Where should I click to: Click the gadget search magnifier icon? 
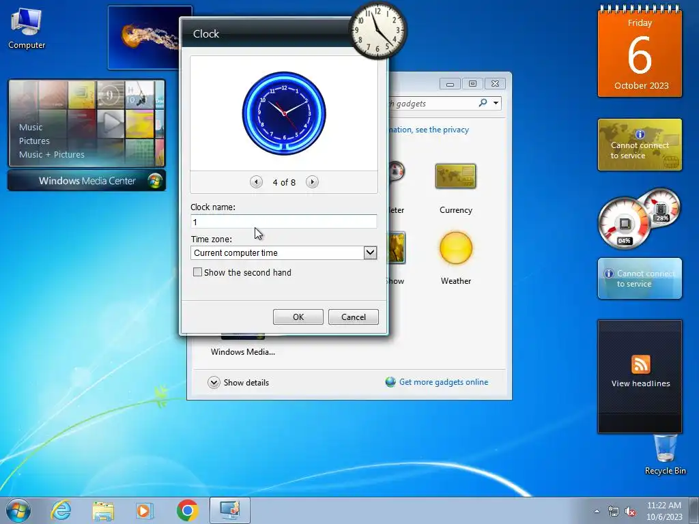point(483,103)
